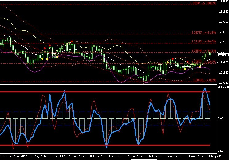The width and height of the screenshot is (229, 160).
Task: Click the 1.32630 price axis value
Action: 223,12
